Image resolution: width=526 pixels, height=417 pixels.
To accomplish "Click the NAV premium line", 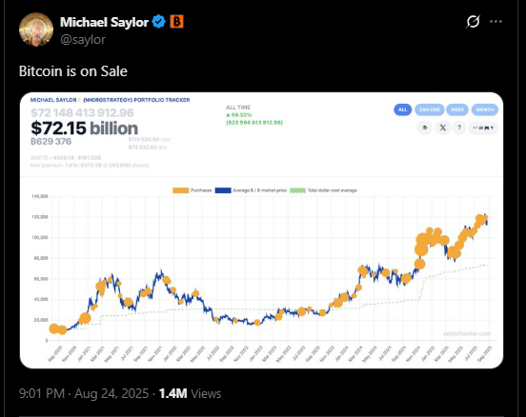I will (90, 166).
